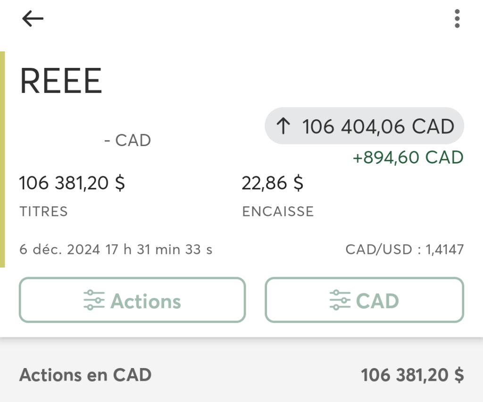483x402 pixels.
Task: Select the ENCAISSE label
Action: [278, 212]
